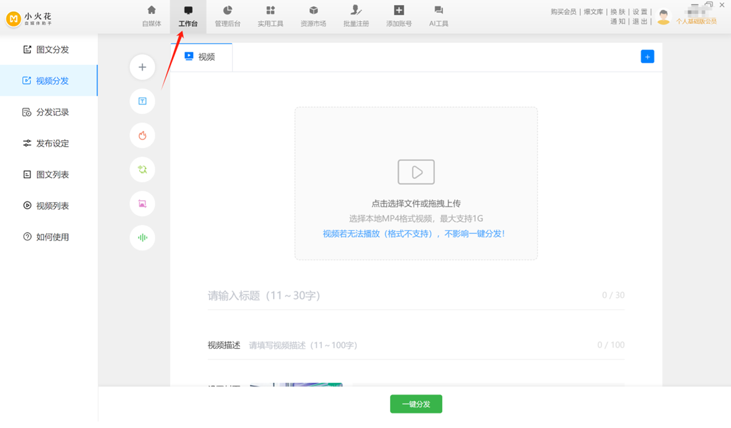Select the text title (T) tool icon
The height and width of the screenshot is (428, 731).
coord(142,101)
